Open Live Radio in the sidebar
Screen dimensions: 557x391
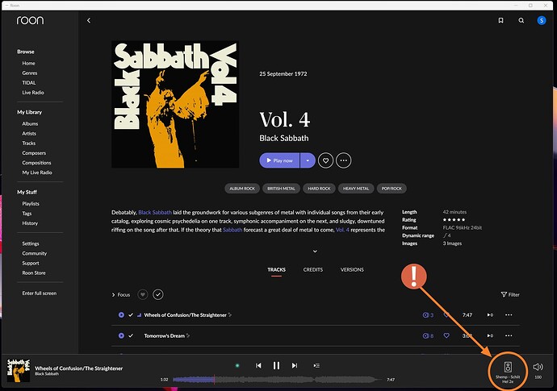click(x=33, y=92)
